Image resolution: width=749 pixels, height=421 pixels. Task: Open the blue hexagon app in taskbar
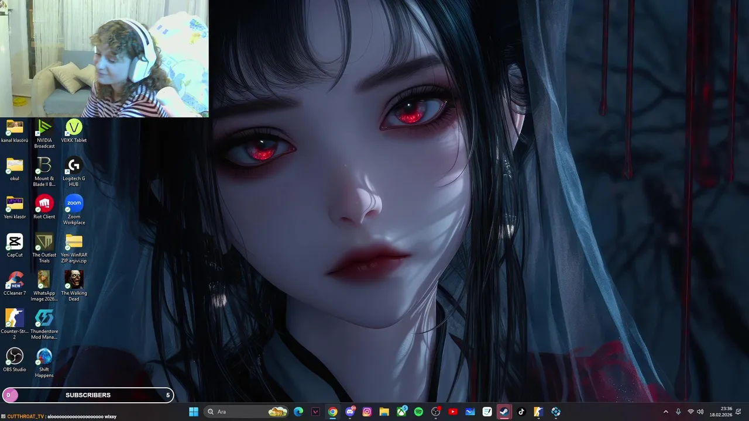(555, 412)
